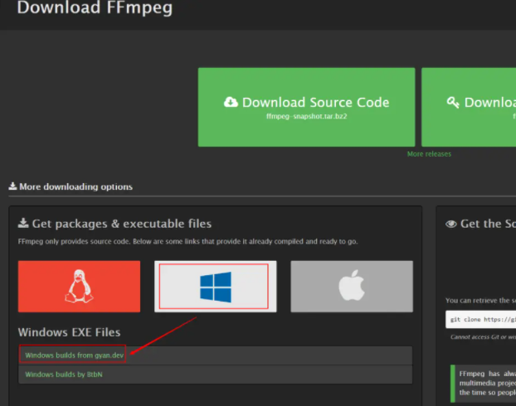Viewport: 516px width, 406px height.
Task: Click Get packages & executable files heading
Action: click(x=122, y=224)
